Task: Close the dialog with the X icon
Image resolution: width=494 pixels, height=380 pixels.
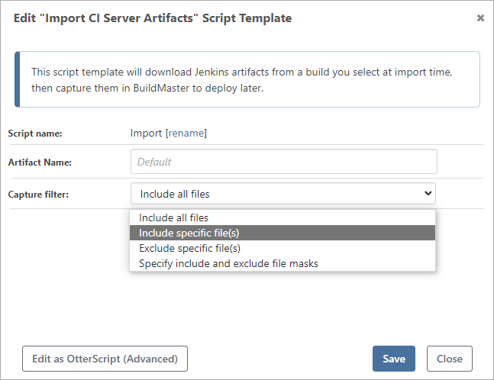Action: click(480, 18)
